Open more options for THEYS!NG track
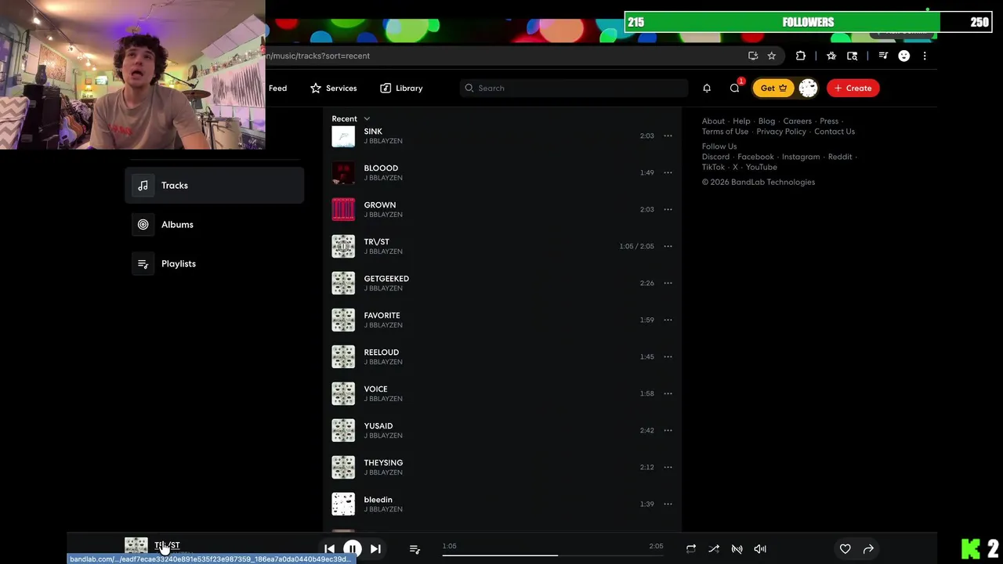Viewport: 1003px width, 564px height. pos(668,468)
